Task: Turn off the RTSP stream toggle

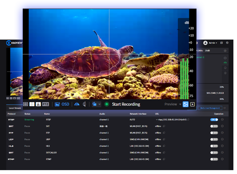Action: click(214, 120)
